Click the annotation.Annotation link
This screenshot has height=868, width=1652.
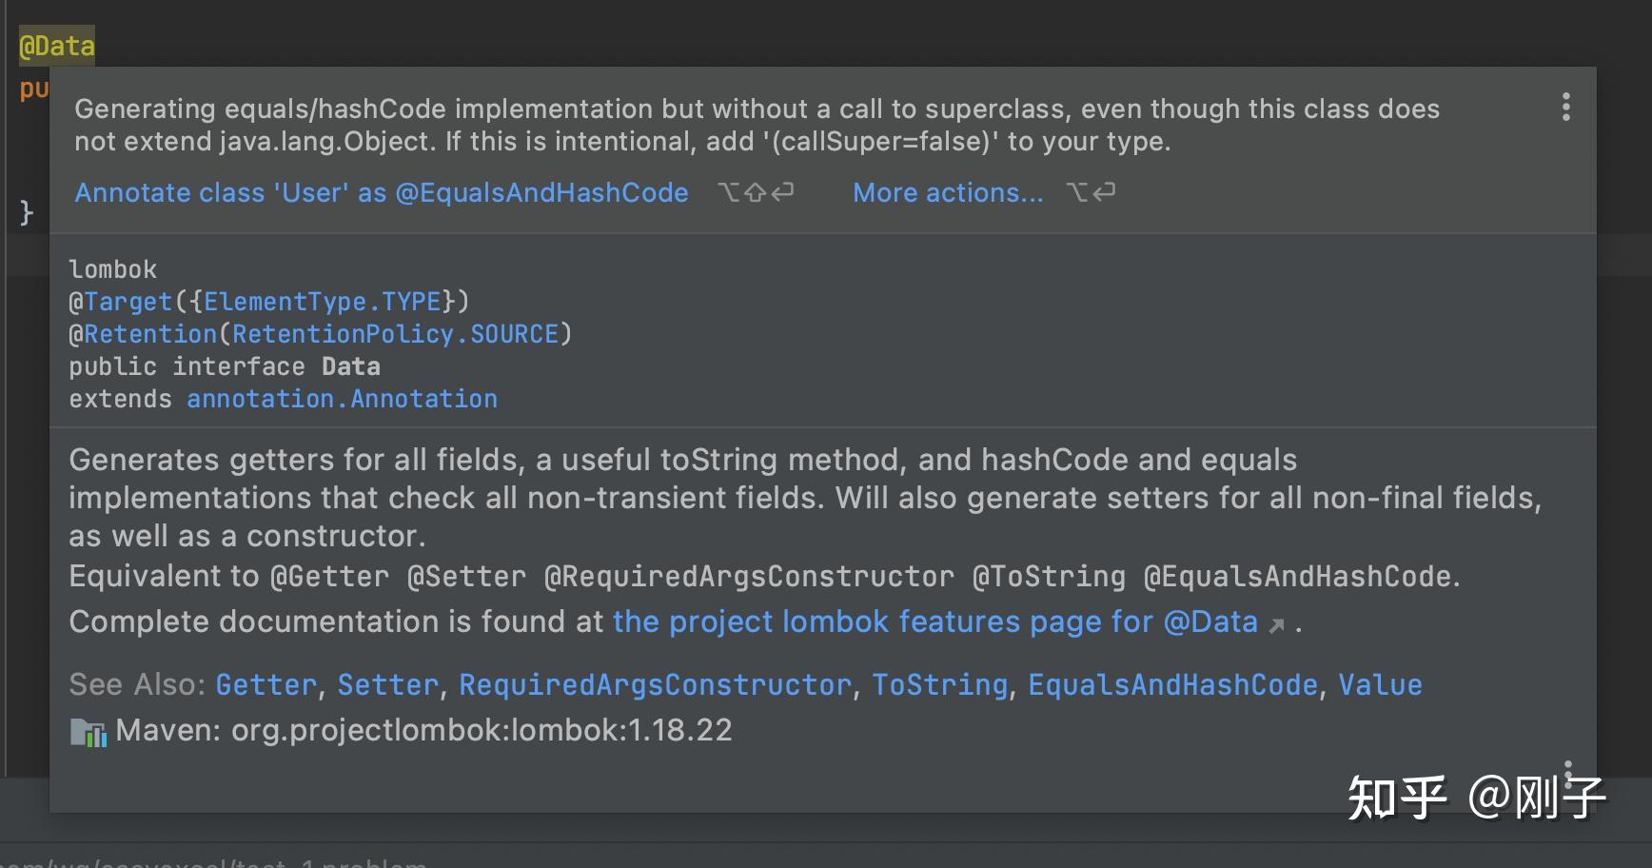(343, 399)
